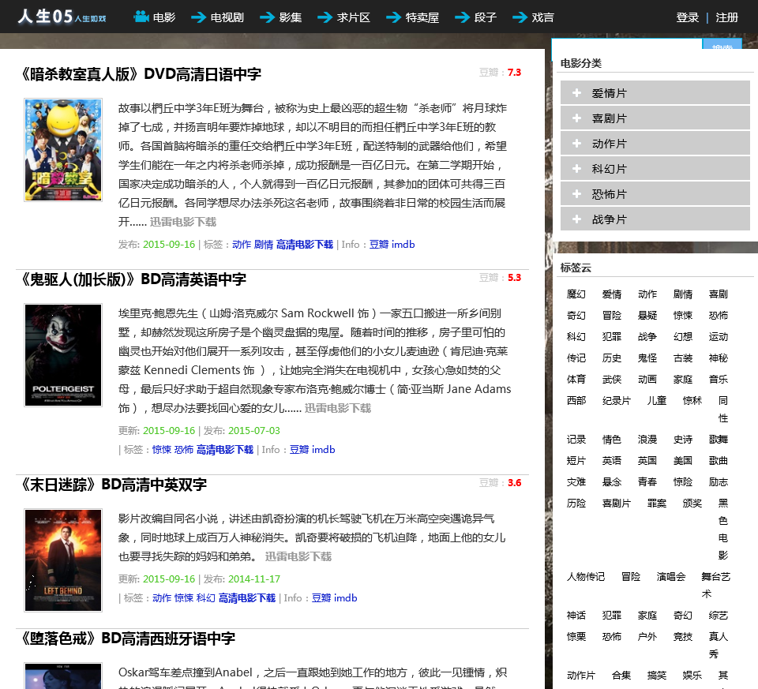The height and width of the screenshot is (689, 758).
Task: Click 青春 in the tag cloud
Action: tap(647, 481)
